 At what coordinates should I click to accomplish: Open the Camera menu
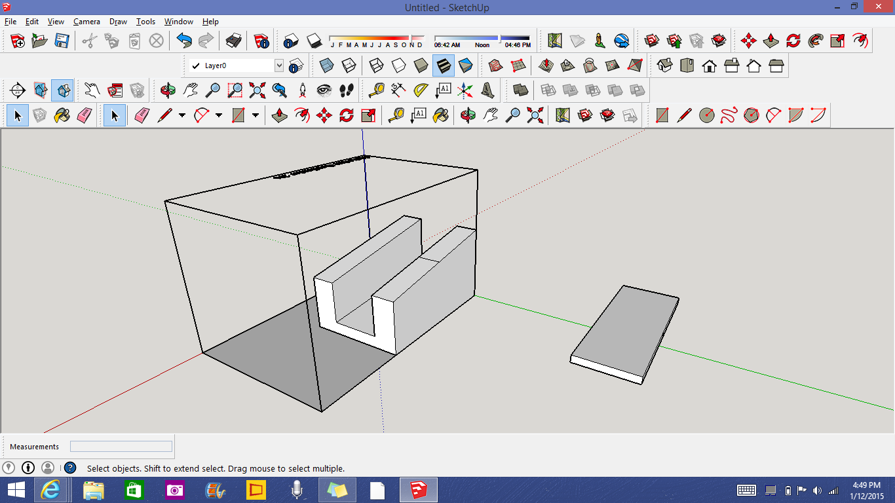click(86, 22)
